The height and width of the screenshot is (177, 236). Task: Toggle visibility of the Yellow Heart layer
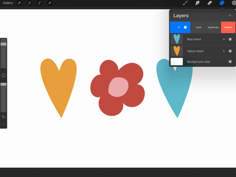pos(230,51)
